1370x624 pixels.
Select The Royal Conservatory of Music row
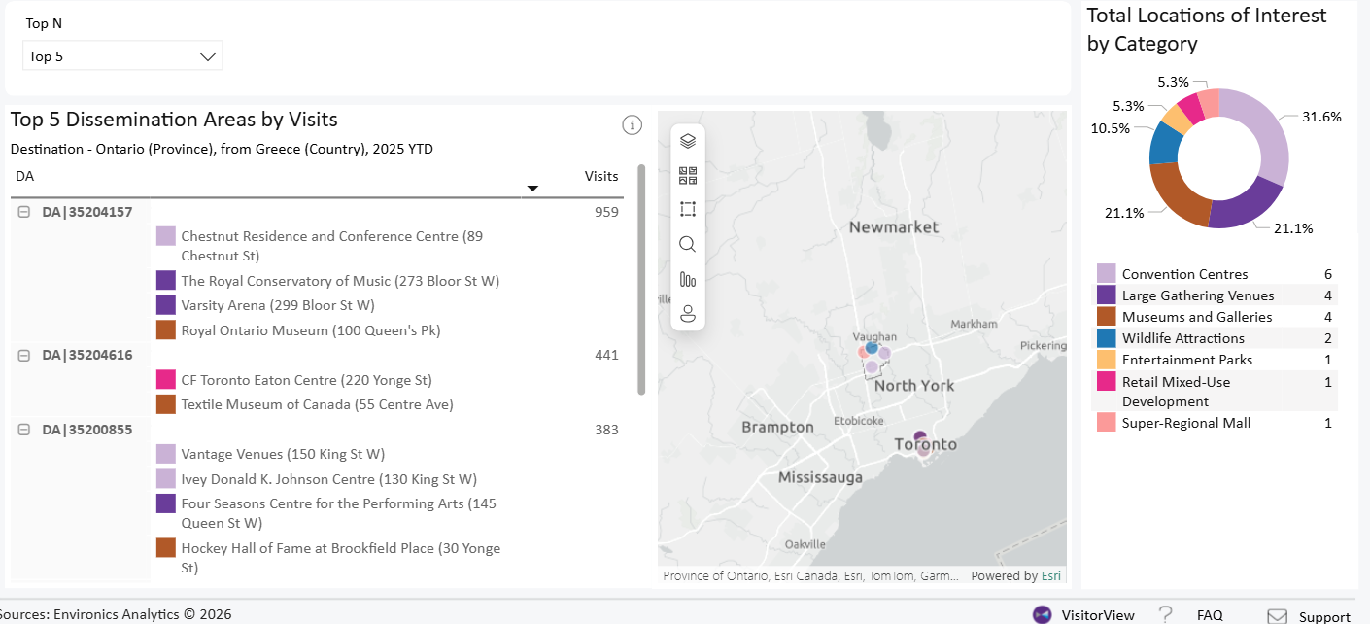[328, 281]
